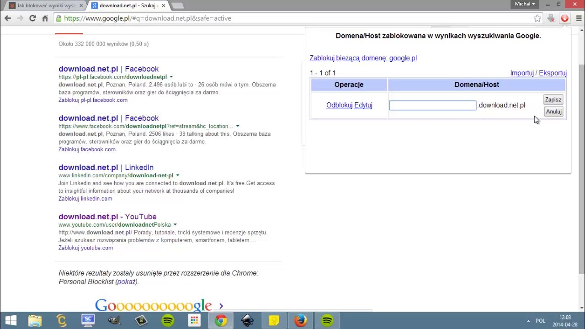Image resolution: width=585 pixels, height=329 pixels.
Task: Open Inkscape from the taskbar
Action: point(247,320)
